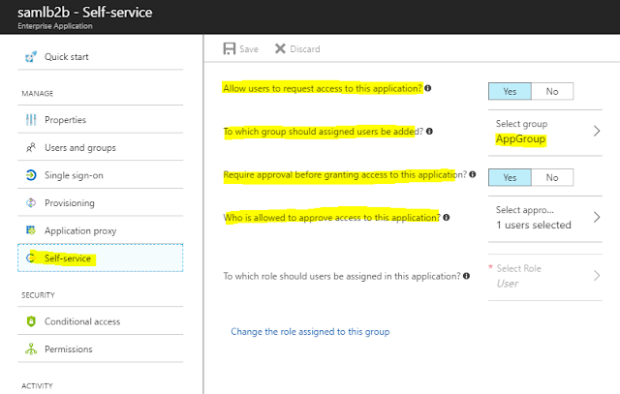Expand the Select group AppGroup chevron
This screenshot has height=394, width=620.
(x=598, y=133)
